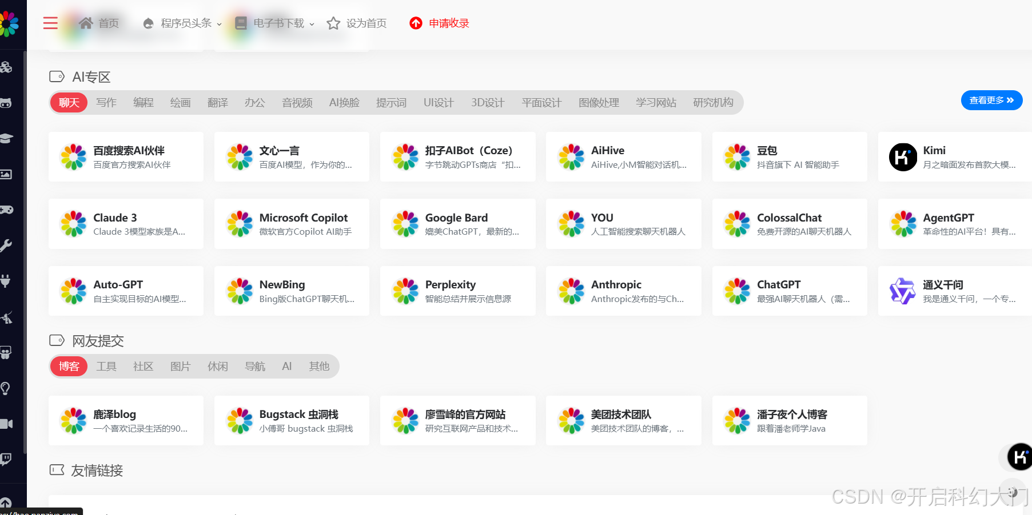The height and width of the screenshot is (515, 1032).
Task: Click the flower icon on Claude 3 card
Action: pos(74,224)
